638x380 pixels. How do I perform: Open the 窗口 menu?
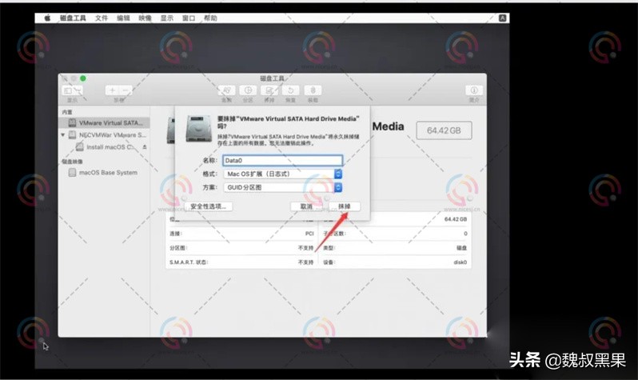point(189,18)
